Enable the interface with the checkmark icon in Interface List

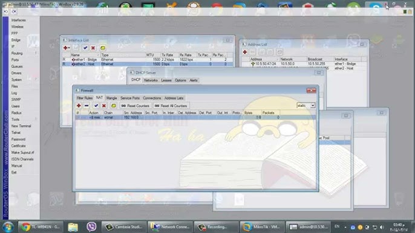pyautogui.click(x=85, y=48)
